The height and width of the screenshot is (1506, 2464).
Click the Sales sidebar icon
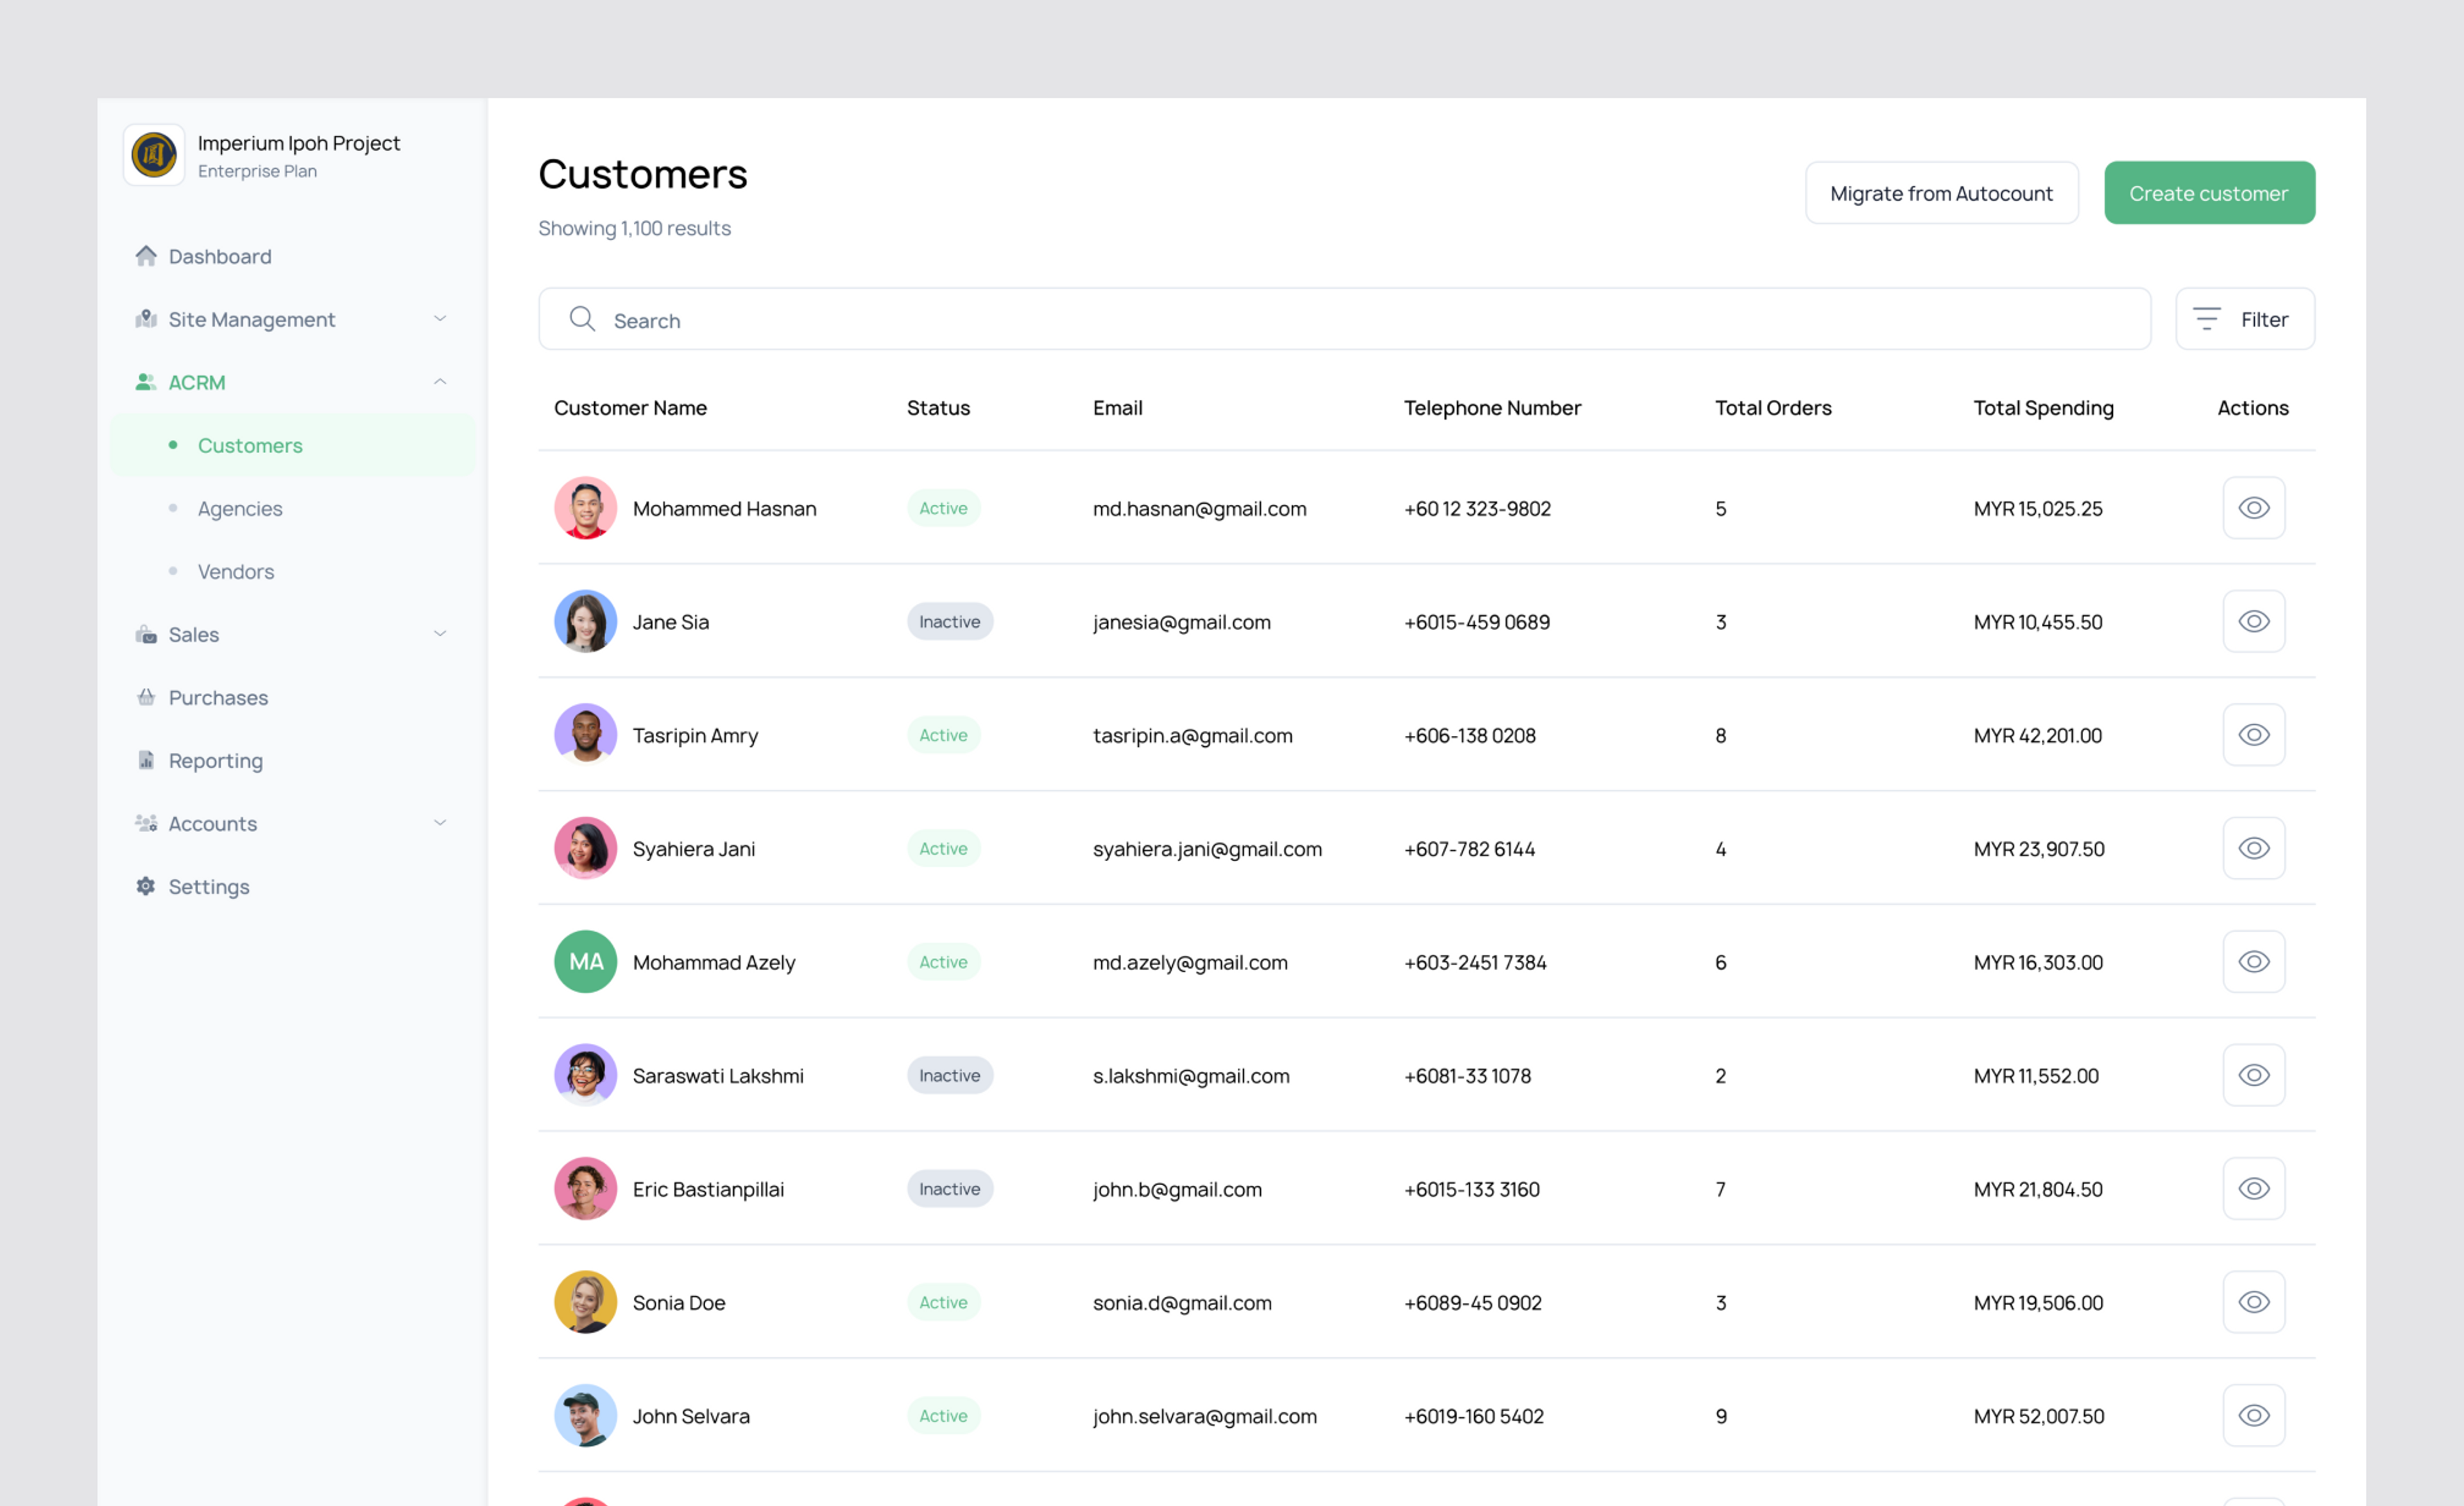(146, 634)
